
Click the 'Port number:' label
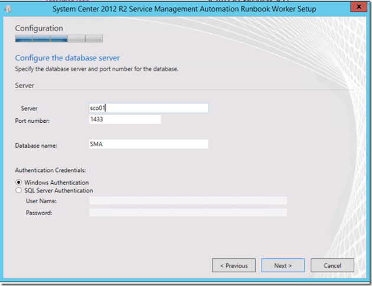point(33,121)
